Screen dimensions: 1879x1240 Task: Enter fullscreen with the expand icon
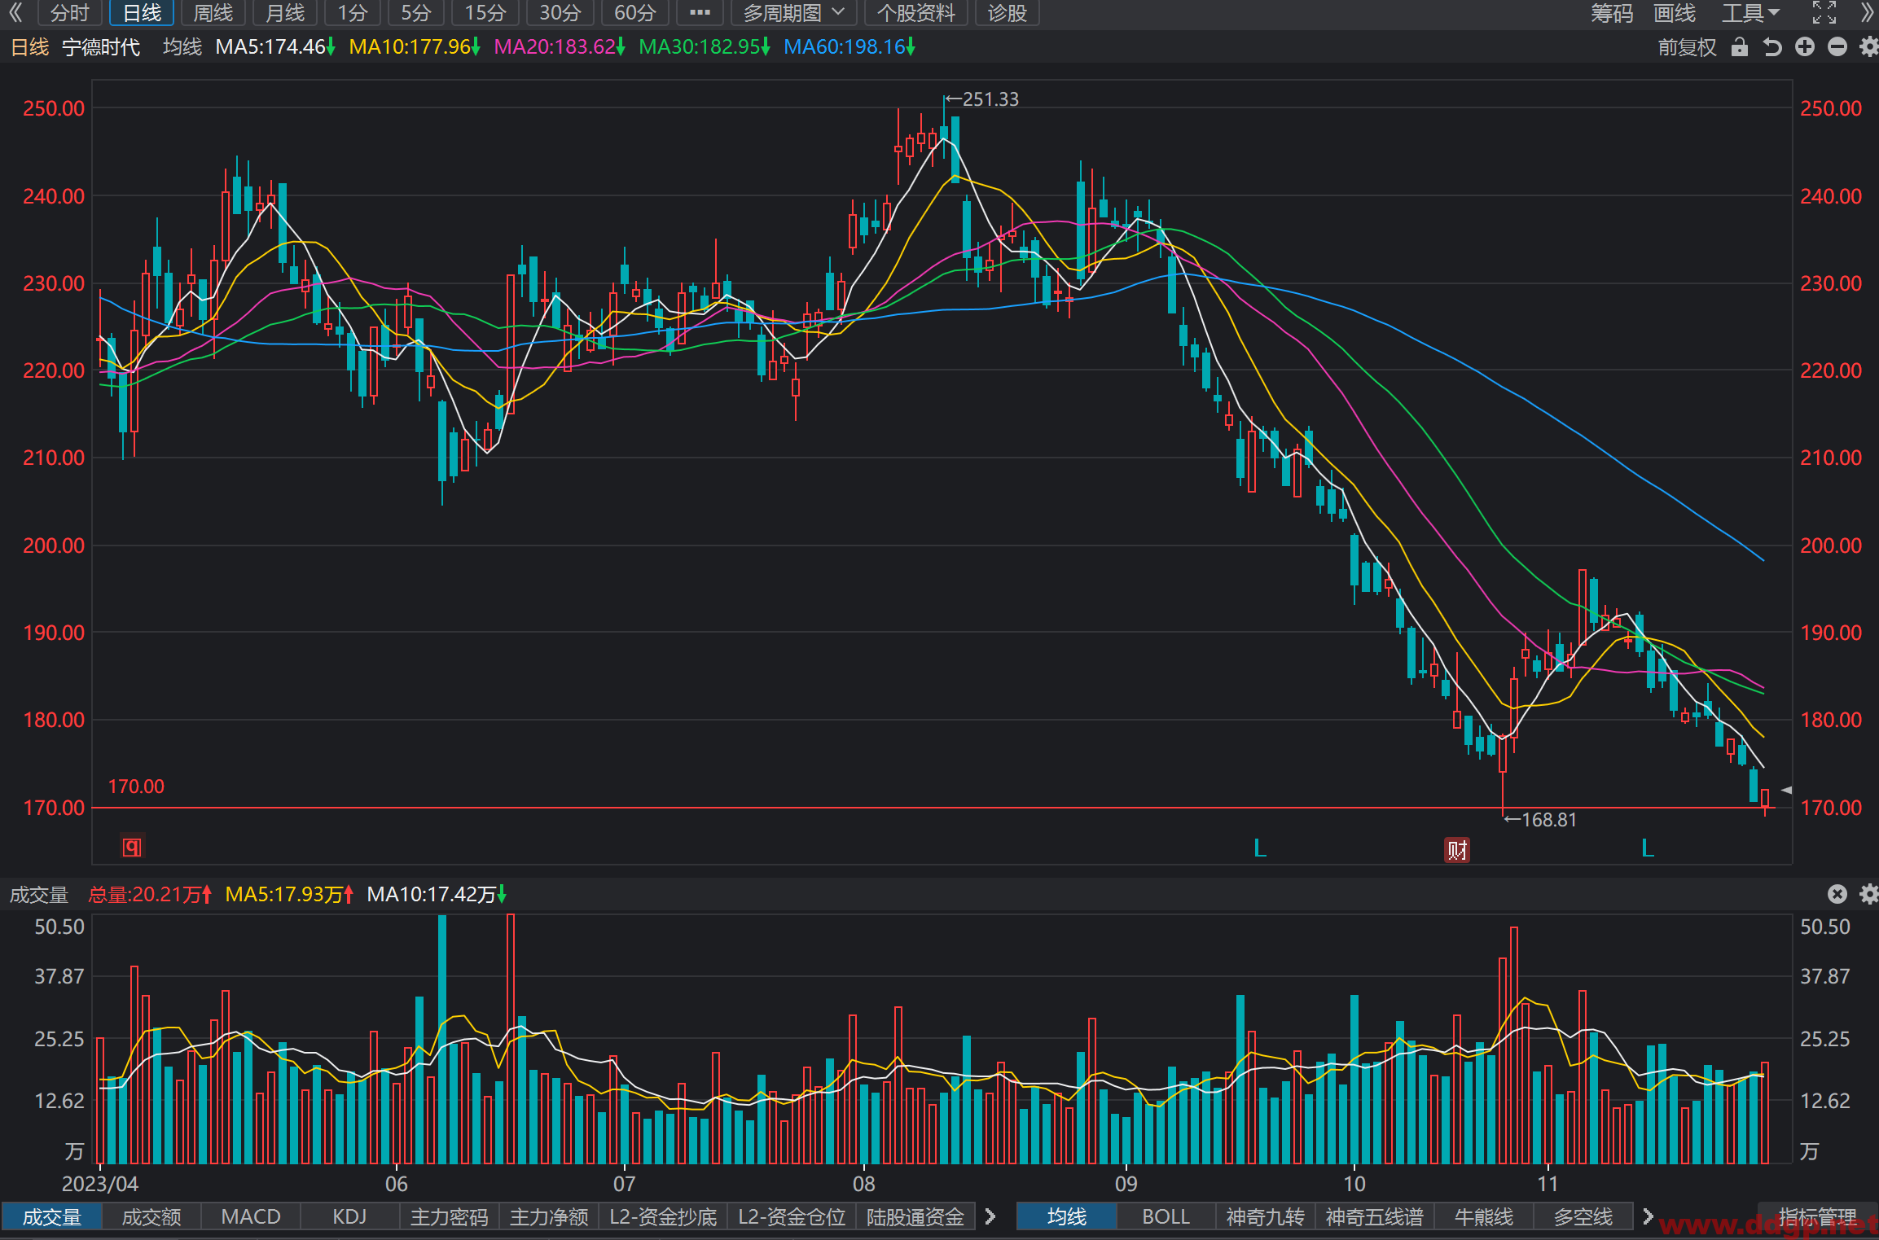pyautogui.click(x=1824, y=12)
